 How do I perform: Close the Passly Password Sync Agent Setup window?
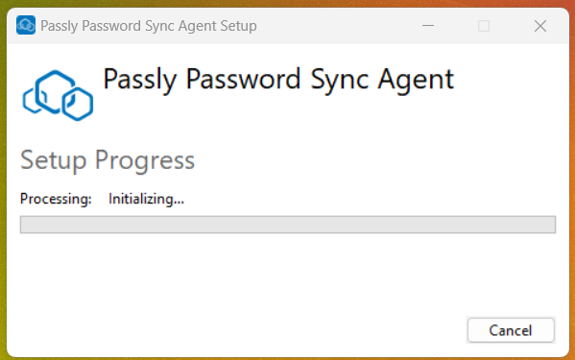(540, 26)
